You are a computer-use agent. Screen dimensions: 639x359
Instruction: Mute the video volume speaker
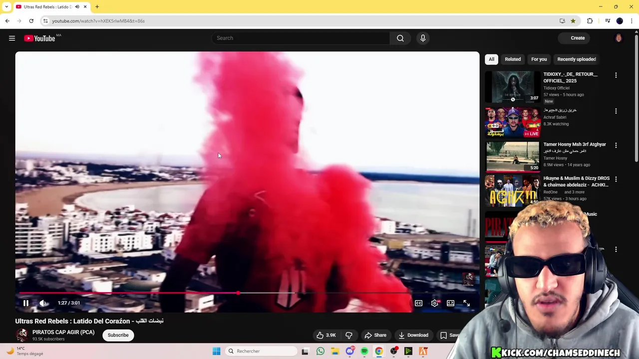43,303
